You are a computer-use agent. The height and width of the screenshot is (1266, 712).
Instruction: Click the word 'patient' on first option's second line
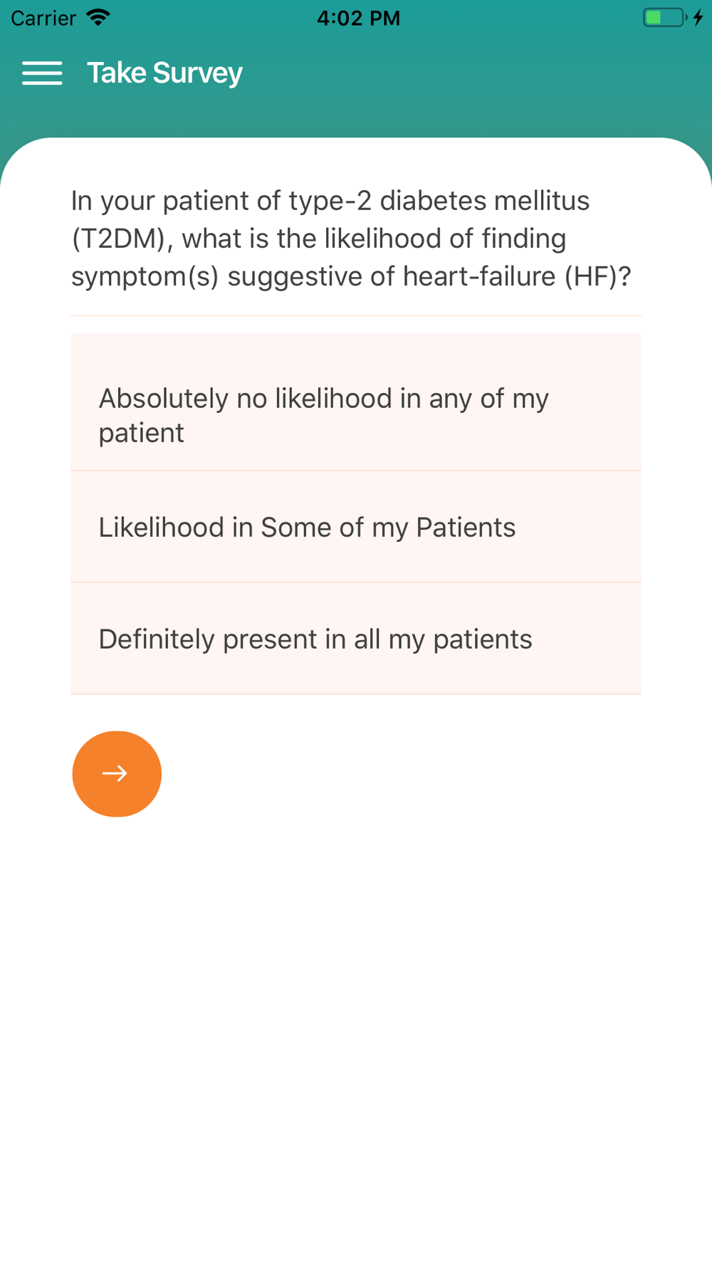141,433
